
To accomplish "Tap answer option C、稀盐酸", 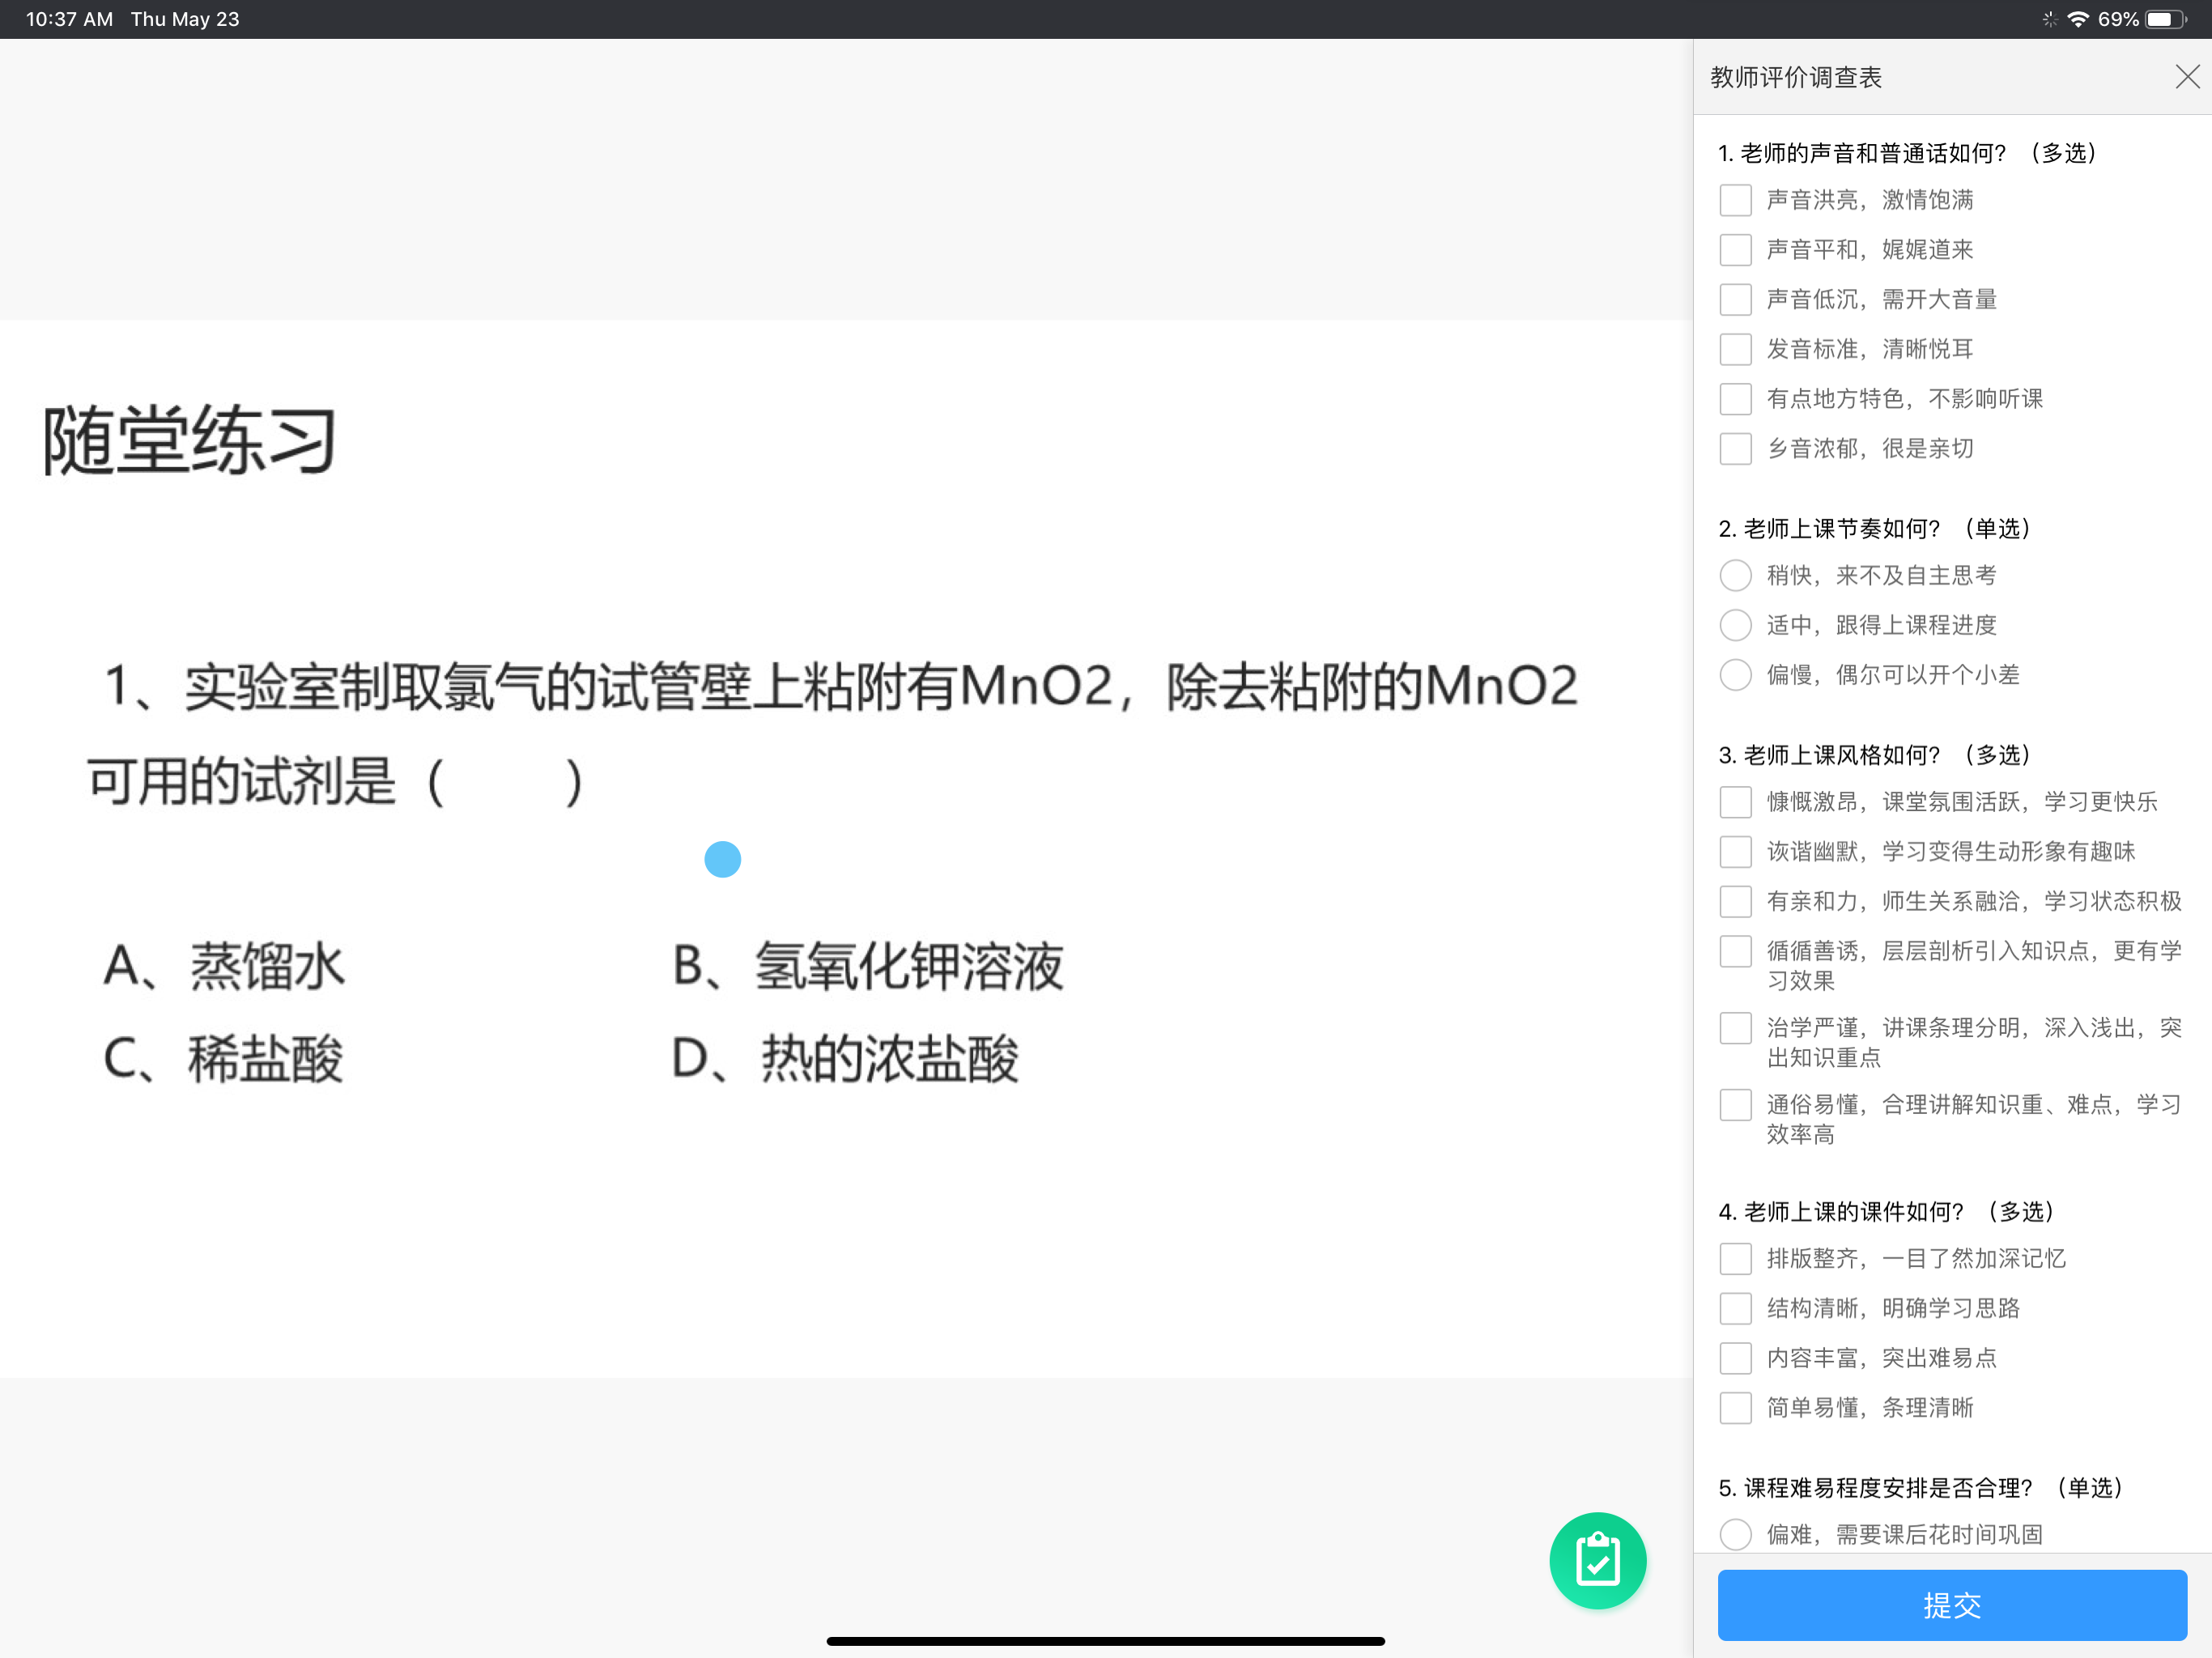I will pyautogui.click(x=224, y=1059).
